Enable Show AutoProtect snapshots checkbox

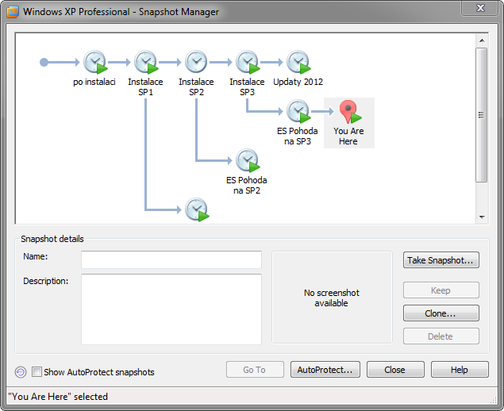pyautogui.click(x=37, y=372)
